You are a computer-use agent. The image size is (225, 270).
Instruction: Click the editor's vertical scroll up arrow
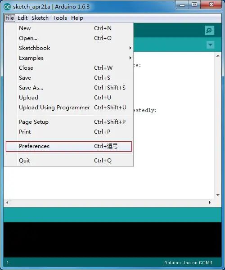(x=218, y=56)
